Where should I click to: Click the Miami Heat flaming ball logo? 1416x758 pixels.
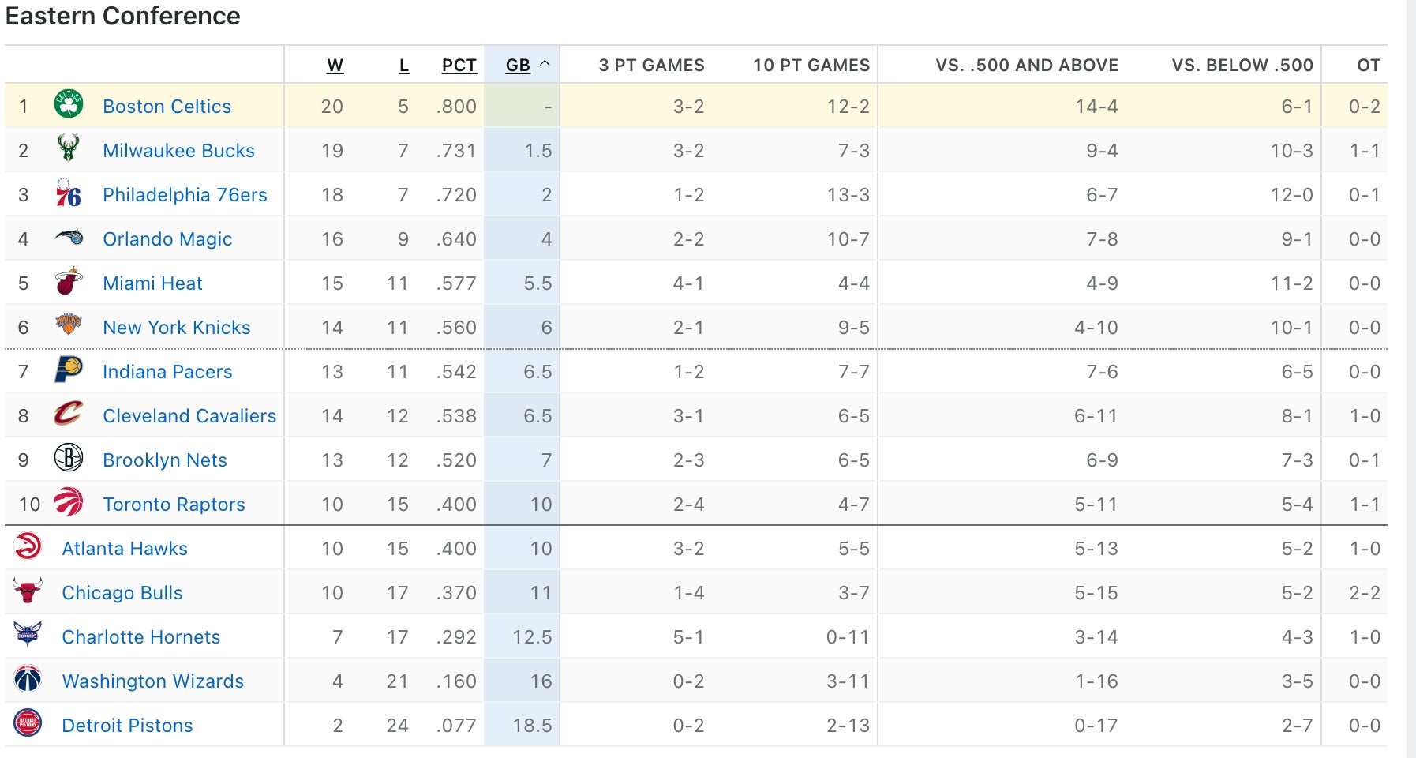[x=69, y=282]
